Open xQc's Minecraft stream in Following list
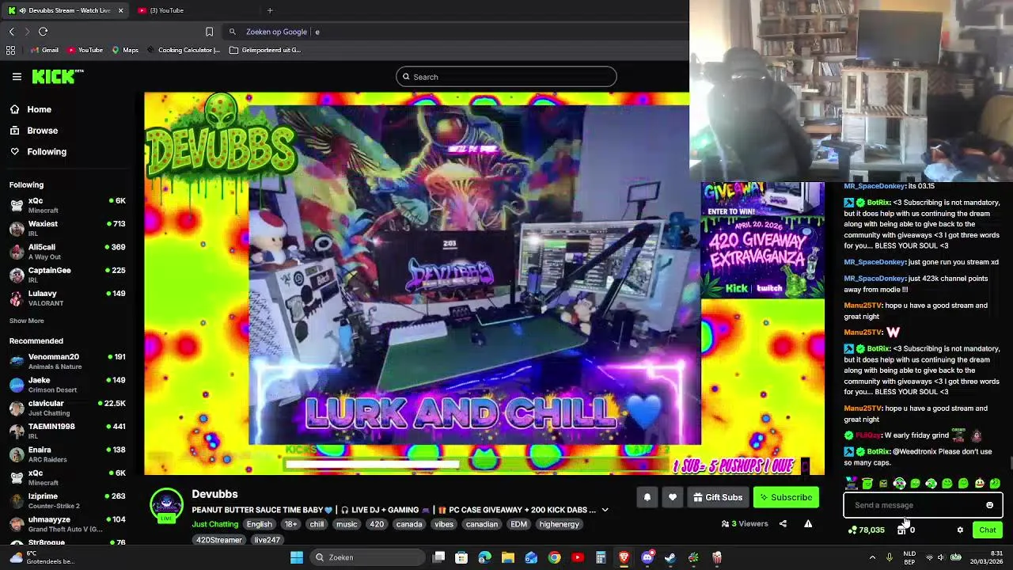 click(x=68, y=206)
